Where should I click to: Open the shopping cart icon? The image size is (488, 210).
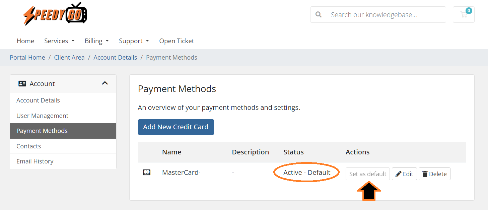point(464,15)
